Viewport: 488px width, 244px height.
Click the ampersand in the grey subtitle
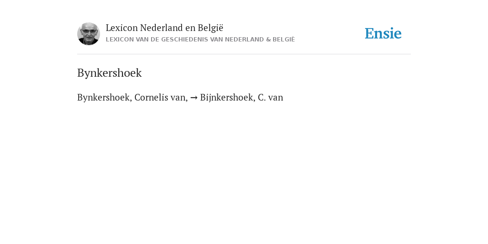(x=268, y=40)
